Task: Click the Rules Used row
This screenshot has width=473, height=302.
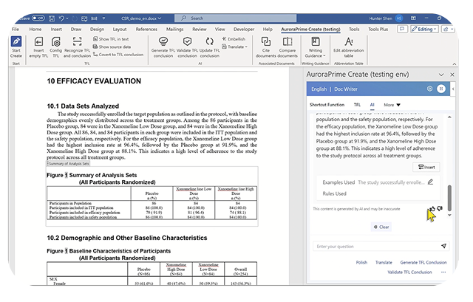Action: tap(334, 193)
